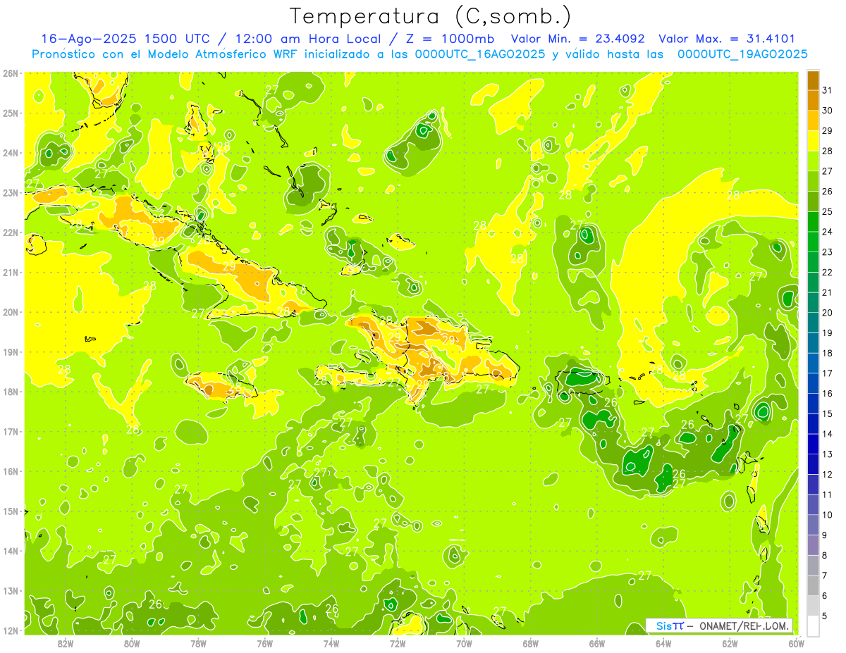Select the 'Valor Min. = 23.4092' readout

point(578,39)
